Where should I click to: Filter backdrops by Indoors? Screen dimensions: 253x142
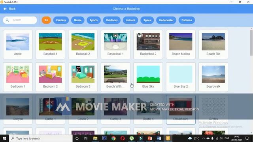[130, 20]
